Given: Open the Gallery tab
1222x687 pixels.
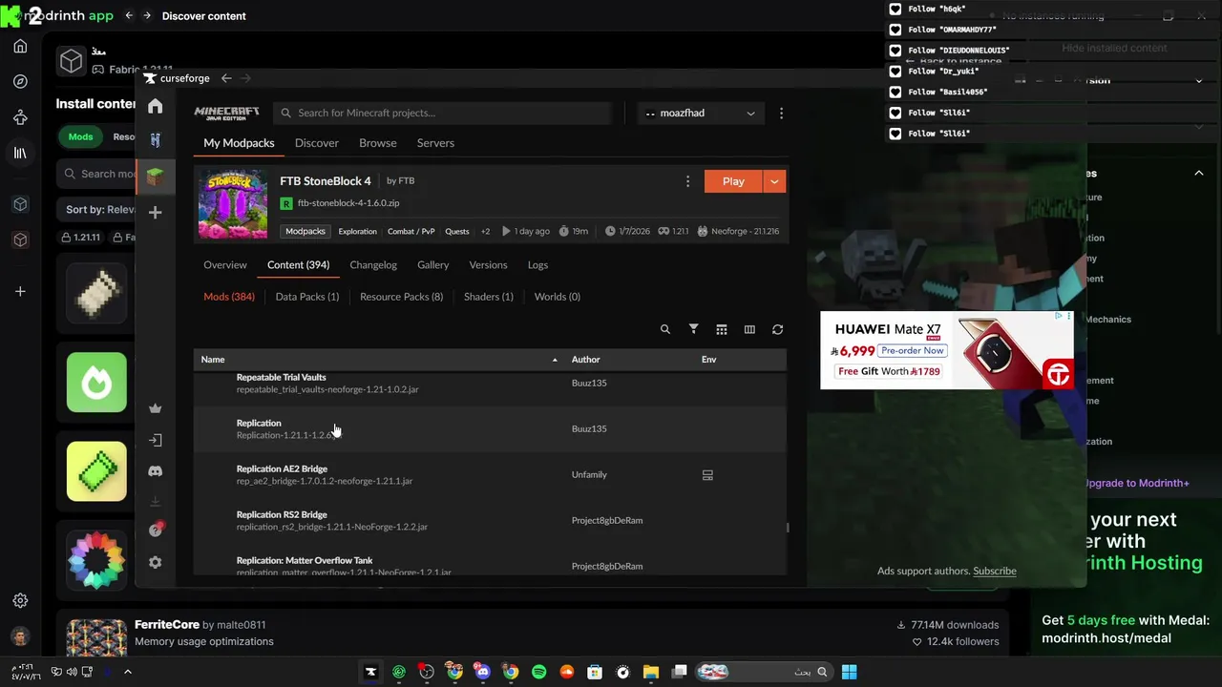Looking at the screenshot, I should [432, 265].
